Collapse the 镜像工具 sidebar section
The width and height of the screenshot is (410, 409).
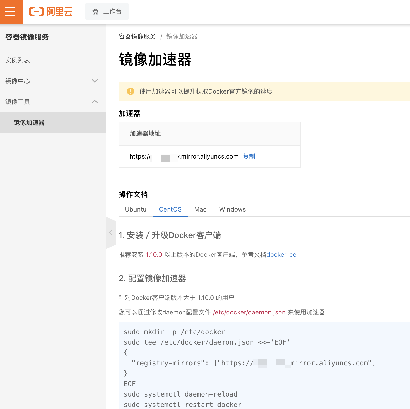(x=53, y=102)
